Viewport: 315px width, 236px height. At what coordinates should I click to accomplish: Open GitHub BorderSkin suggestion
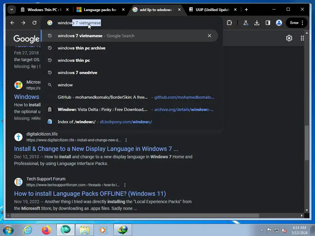click(130, 97)
